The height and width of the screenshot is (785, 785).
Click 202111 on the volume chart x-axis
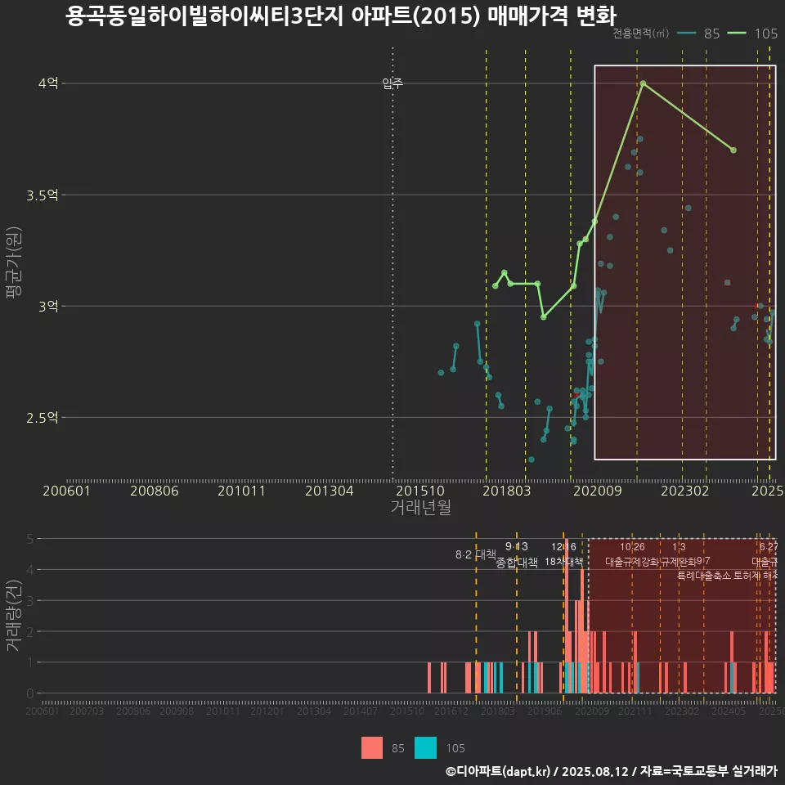[635, 711]
